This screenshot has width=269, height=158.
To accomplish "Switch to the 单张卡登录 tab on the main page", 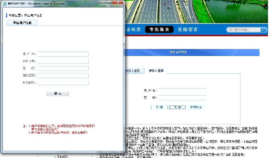I will pos(134,70).
